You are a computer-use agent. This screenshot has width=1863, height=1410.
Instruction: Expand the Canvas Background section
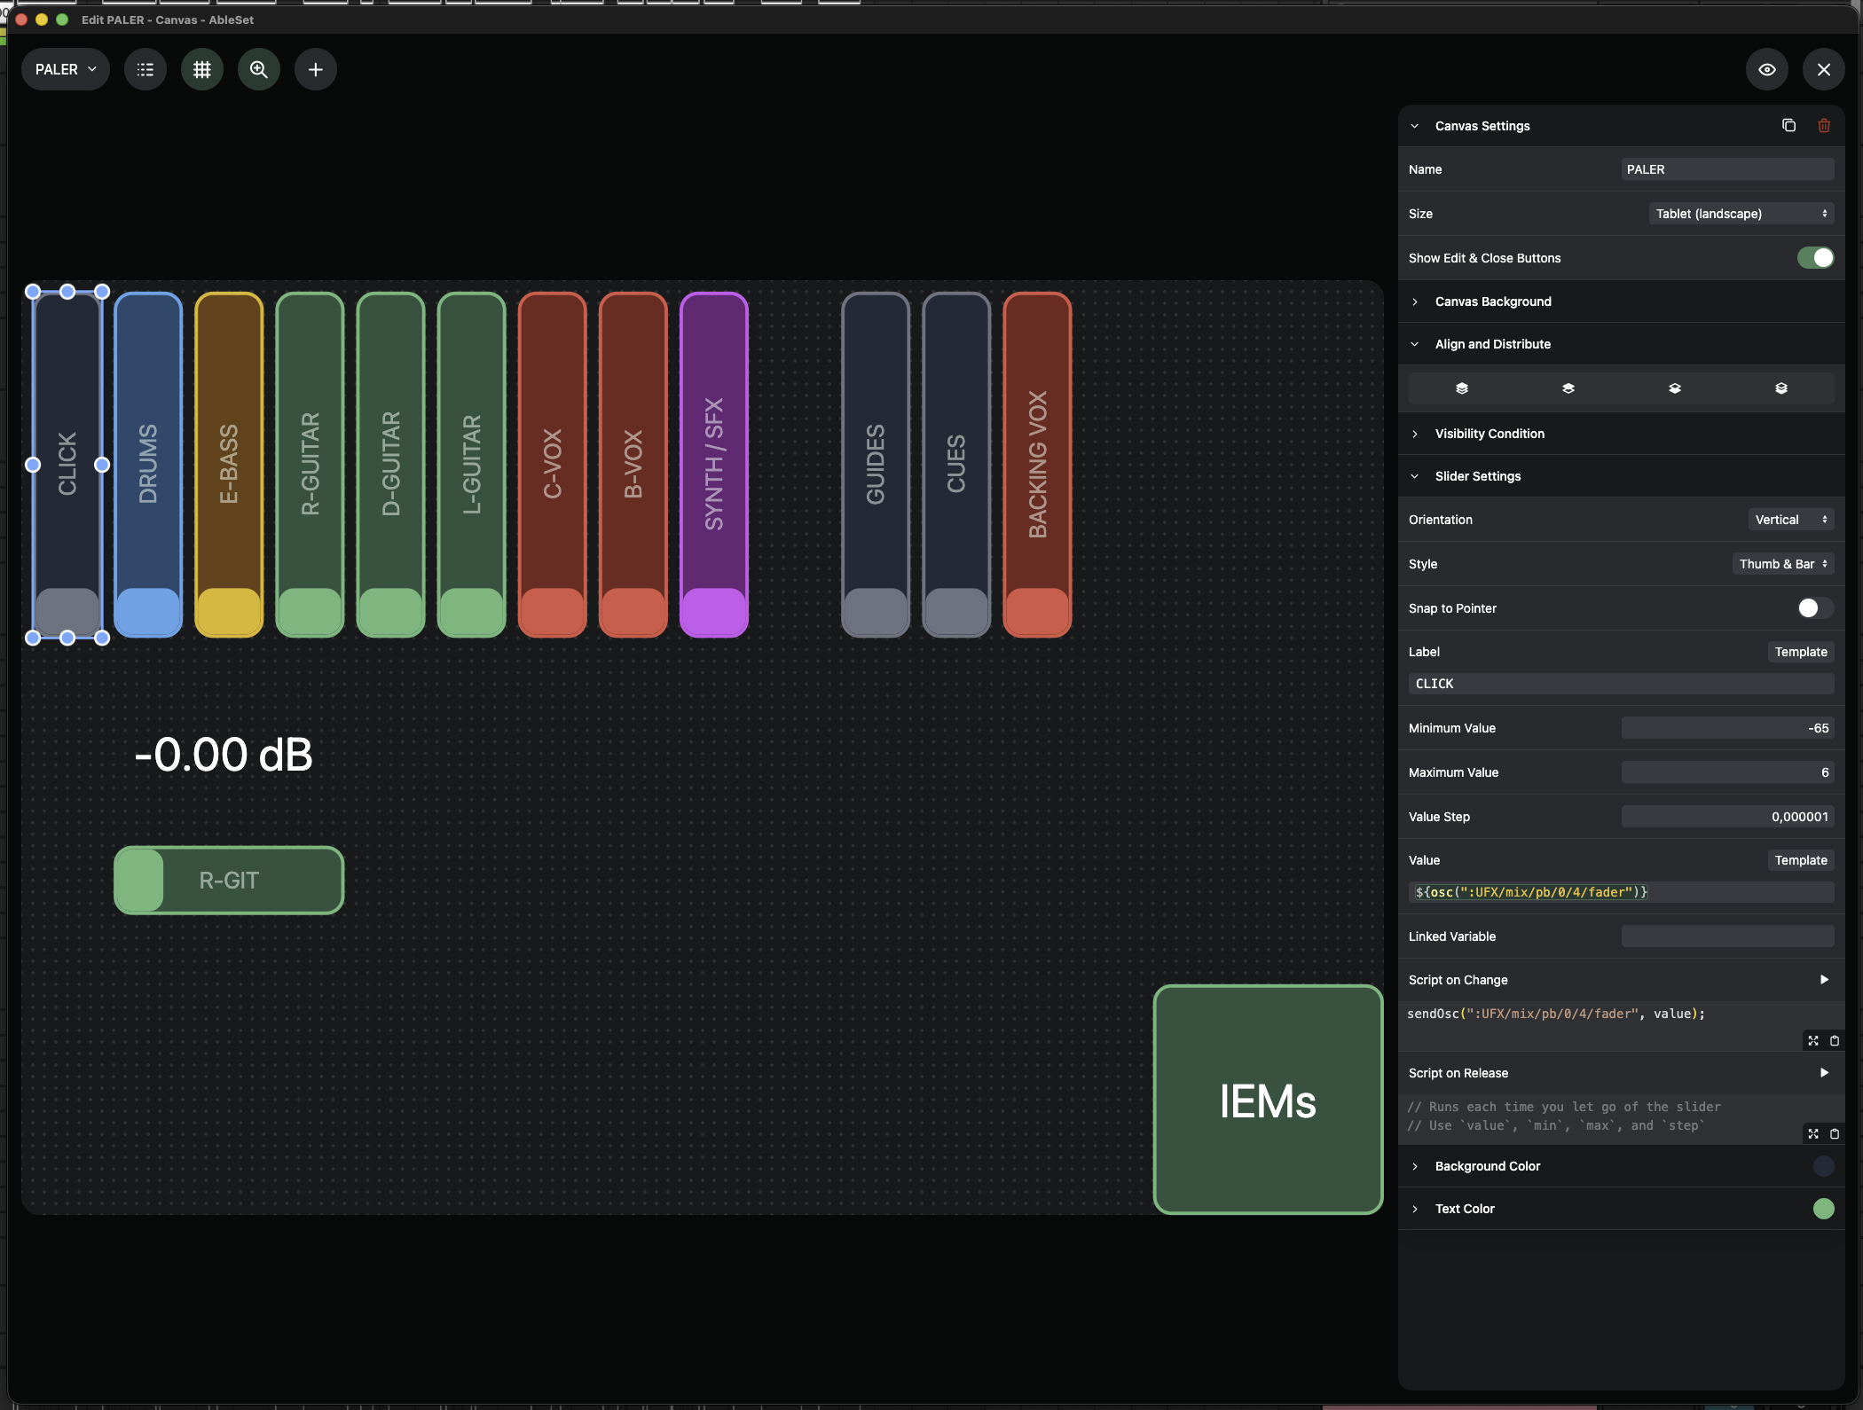1622,302
